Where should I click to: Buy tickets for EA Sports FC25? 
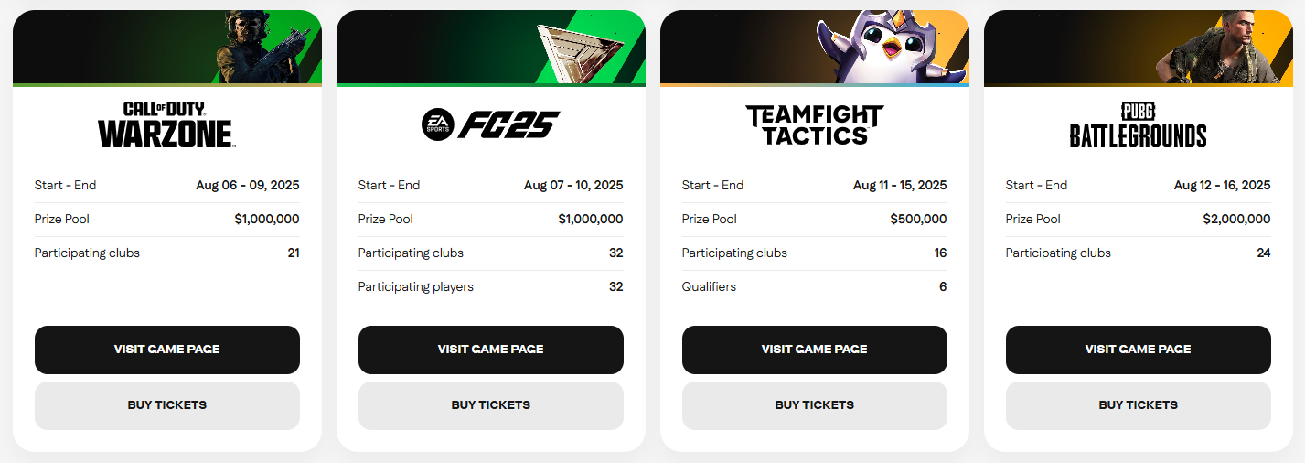[491, 405]
